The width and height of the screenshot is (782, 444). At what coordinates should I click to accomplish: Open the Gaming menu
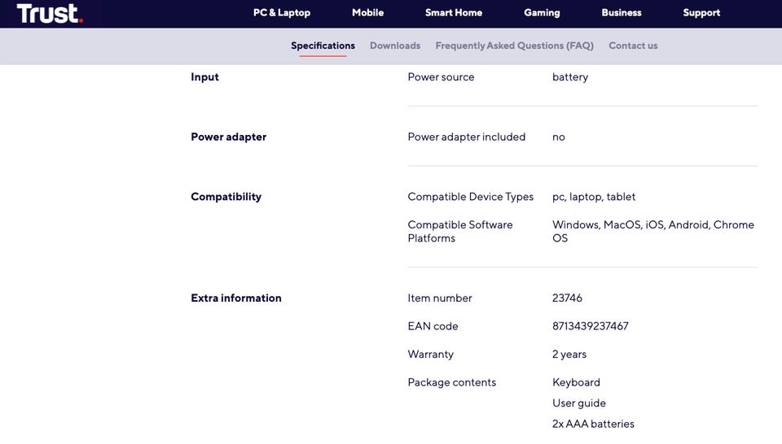click(542, 13)
